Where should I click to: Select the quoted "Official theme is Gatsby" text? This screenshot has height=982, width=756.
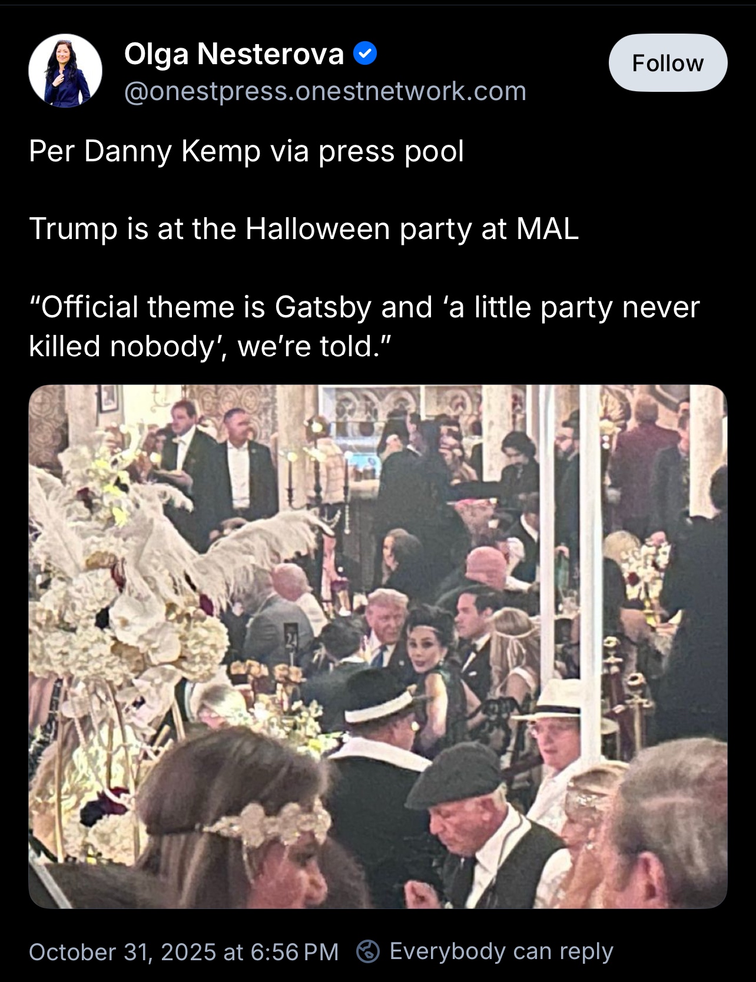364,326
